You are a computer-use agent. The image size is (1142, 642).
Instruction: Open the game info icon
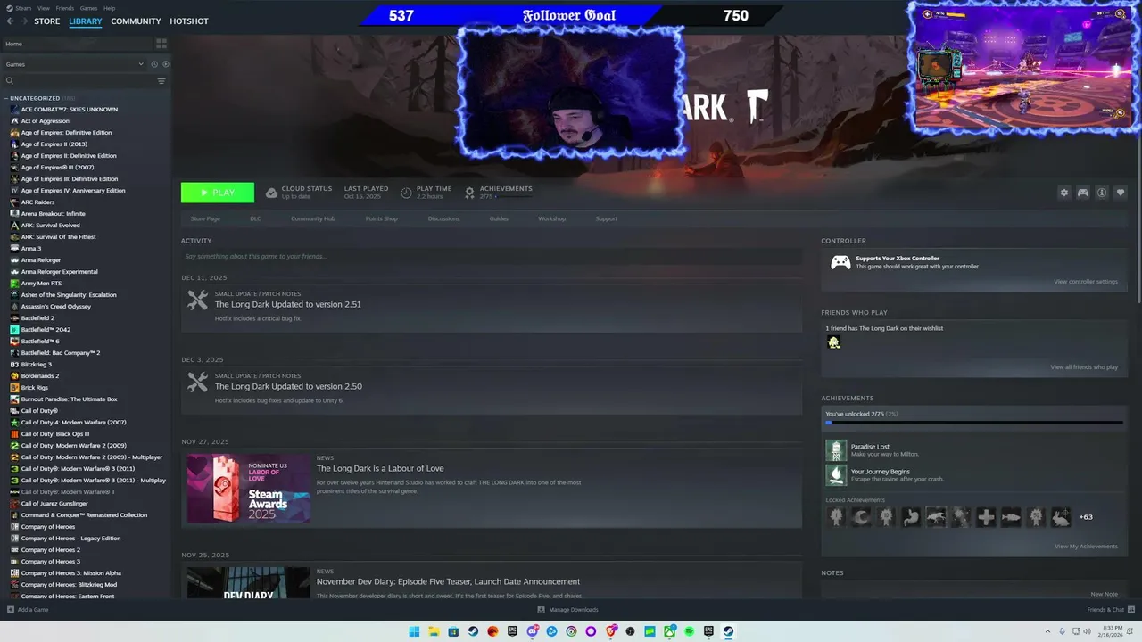[x=1102, y=193]
